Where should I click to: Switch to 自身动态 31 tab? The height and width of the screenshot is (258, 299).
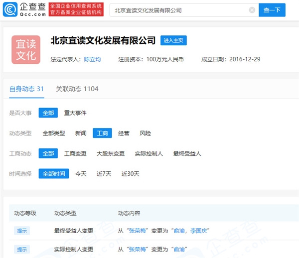point(26,89)
